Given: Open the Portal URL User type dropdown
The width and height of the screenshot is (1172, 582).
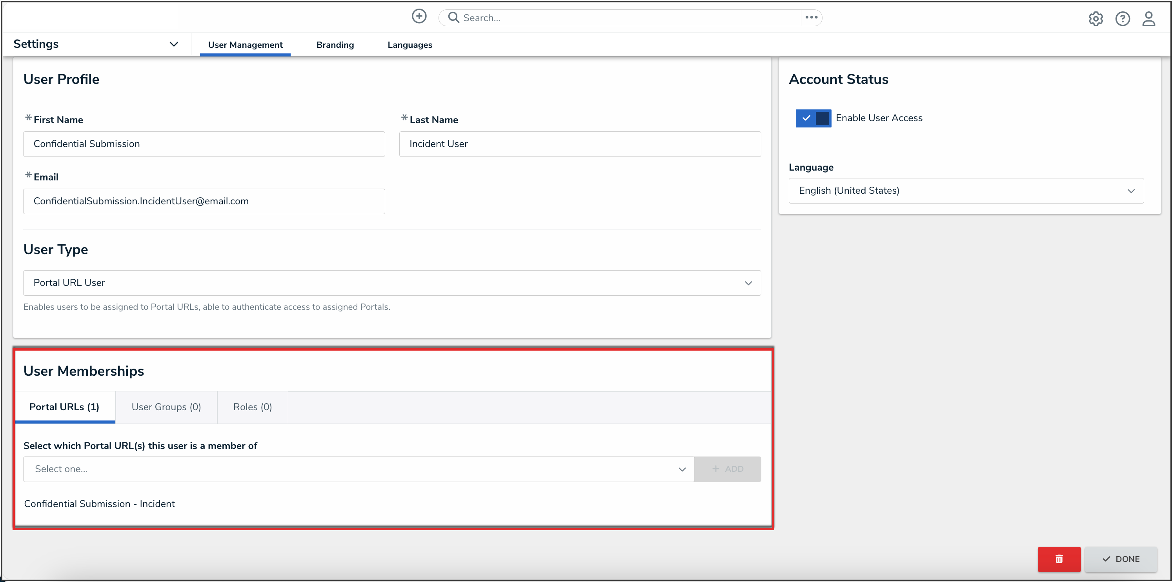Looking at the screenshot, I should pos(392,283).
